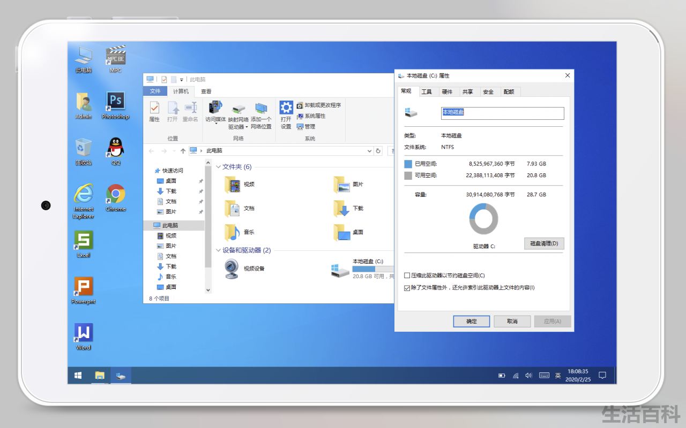This screenshot has width=686, height=428.
Task: Select the QQ penguin desktop icon
Action: pos(116,151)
